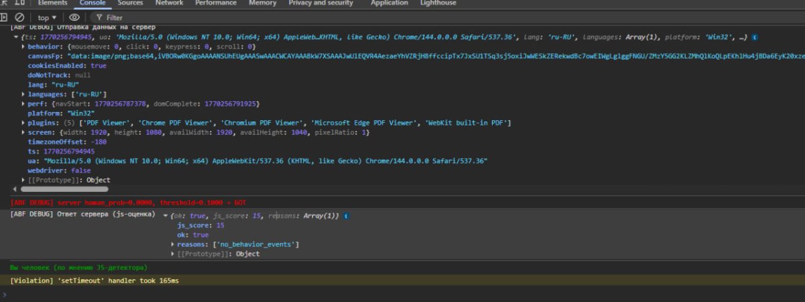Open the Sources tab
The image size is (805, 302).
[130, 3]
